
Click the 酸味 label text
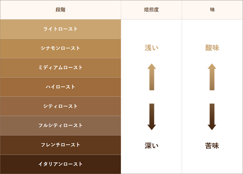(x=212, y=48)
